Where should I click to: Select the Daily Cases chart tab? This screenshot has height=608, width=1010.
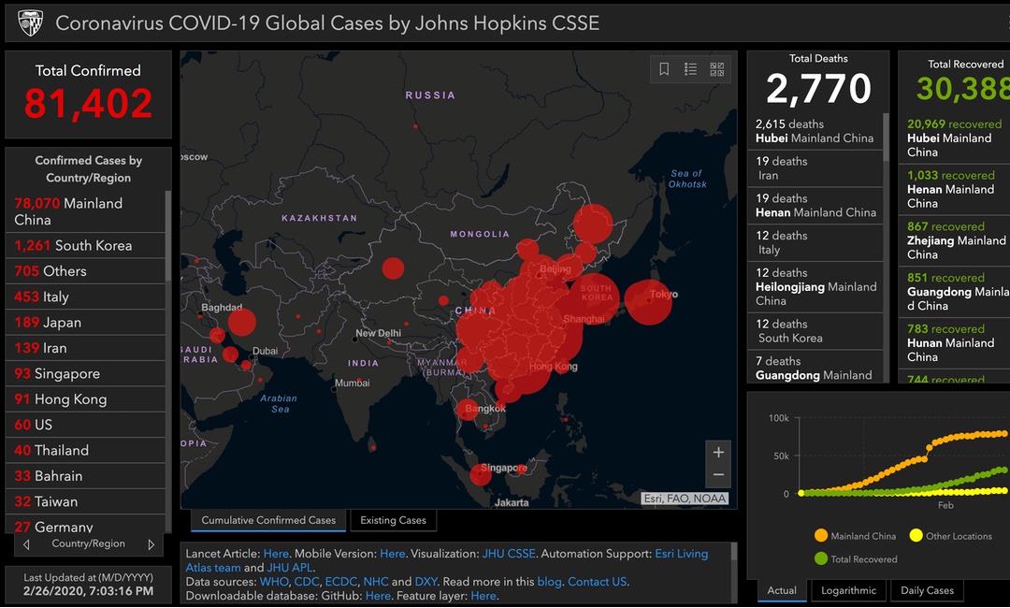coord(927,590)
